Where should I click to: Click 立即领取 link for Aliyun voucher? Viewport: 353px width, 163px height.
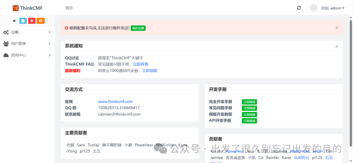click(x=150, y=71)
